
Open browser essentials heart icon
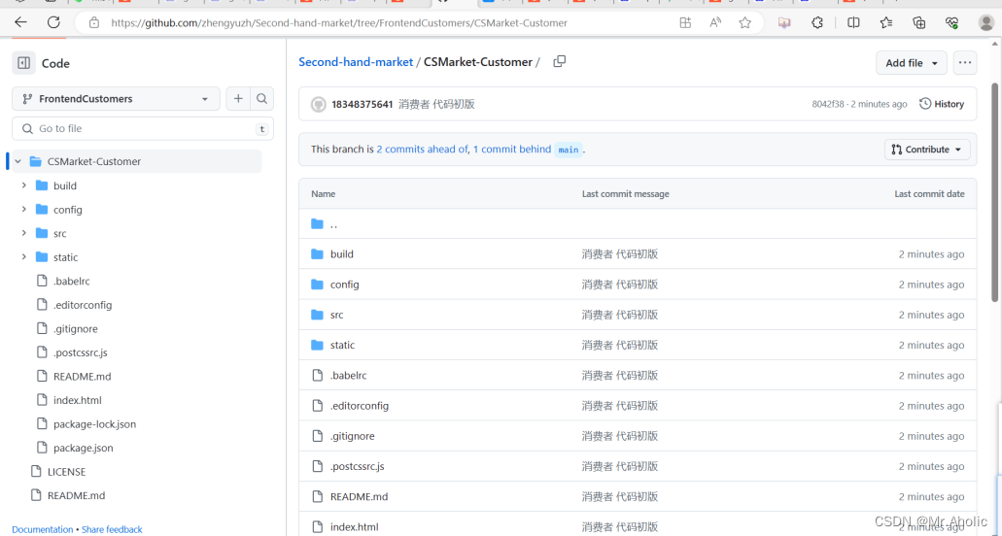click(951, 23)
